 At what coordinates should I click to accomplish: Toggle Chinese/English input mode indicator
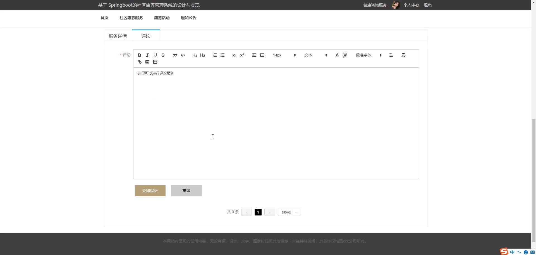[x=512, y=252]
